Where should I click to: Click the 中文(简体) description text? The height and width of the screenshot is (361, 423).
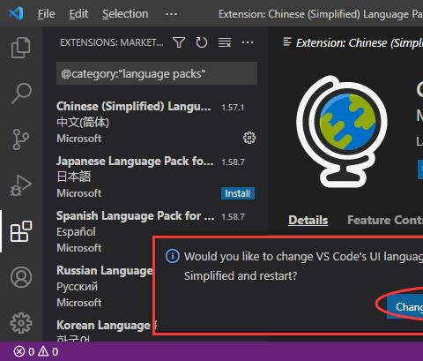coord(83,123)
